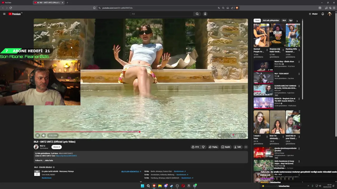
Task: Select the INJI adlı yükleyiciden chip
Action: [x=271, y=20]
